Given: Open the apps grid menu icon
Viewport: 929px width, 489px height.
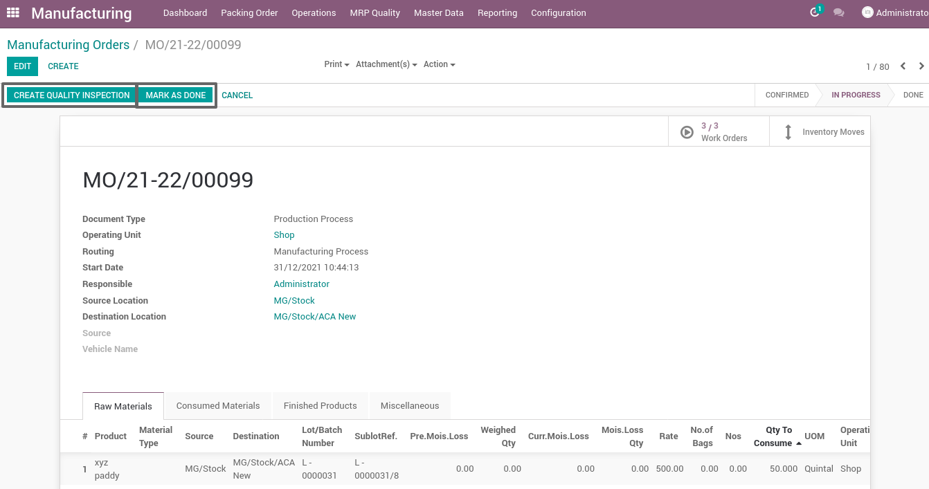Looking at the screenshot, I should pyautogui.click(x=13, y=12).
